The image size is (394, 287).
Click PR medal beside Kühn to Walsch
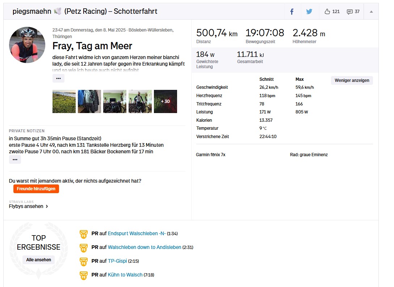[x=84, y=275]
